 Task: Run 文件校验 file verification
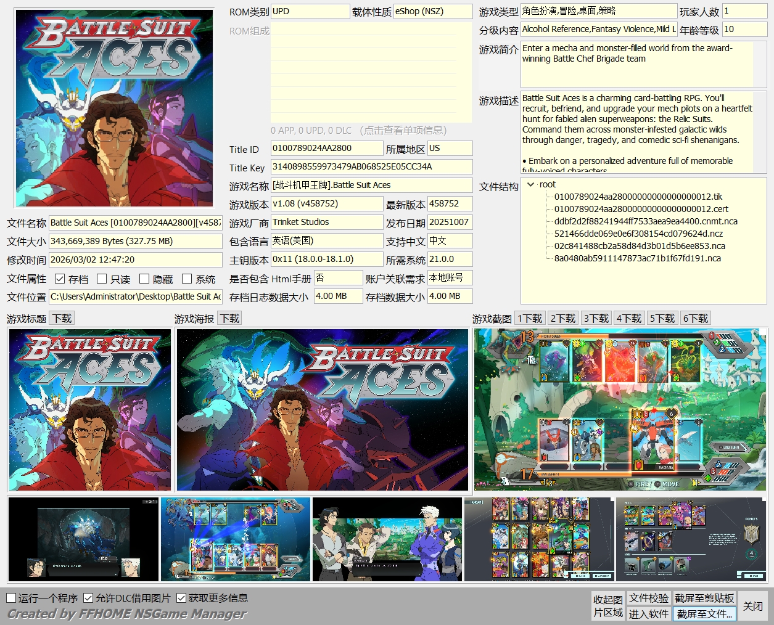(x=649, y=598)
